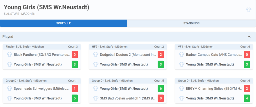The width and height of the screenshot is (256, 107).
Task: Open the EBGYM Charming Girlies team link
Action: 214,88
